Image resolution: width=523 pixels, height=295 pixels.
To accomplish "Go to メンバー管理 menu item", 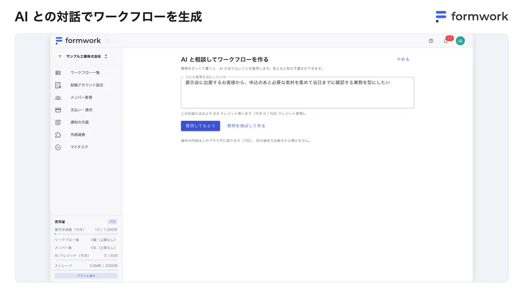I will tap(81, 97).
